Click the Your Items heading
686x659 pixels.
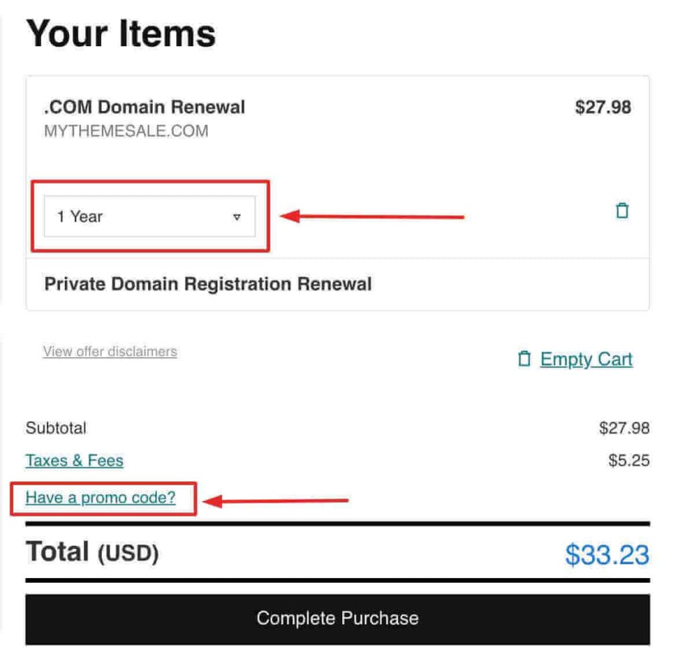(121, 33)
